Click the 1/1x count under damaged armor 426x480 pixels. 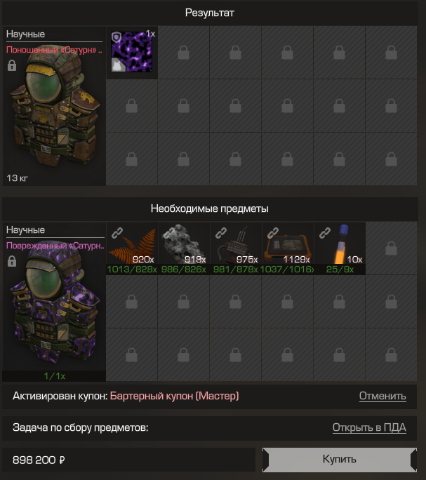coord(55,376)
